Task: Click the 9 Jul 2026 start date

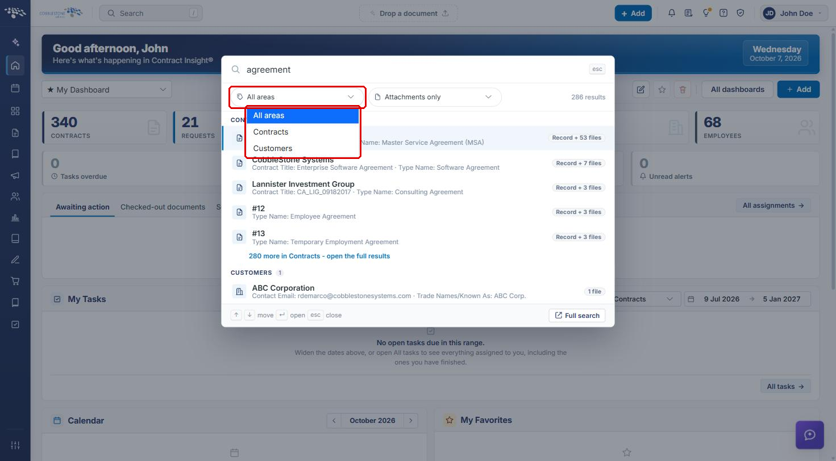Action: click(x=721, y=299)
